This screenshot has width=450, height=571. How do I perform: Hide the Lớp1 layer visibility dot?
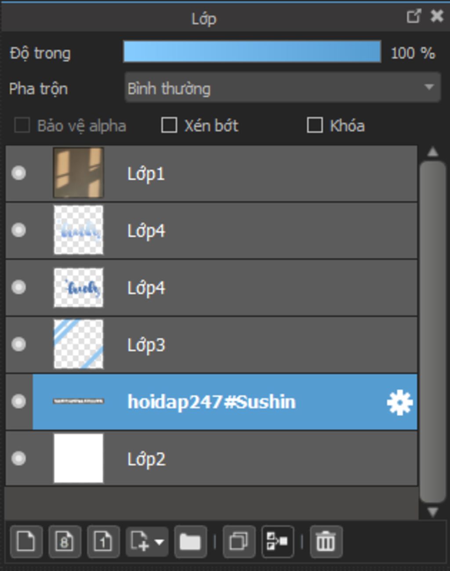click(18, 173)
